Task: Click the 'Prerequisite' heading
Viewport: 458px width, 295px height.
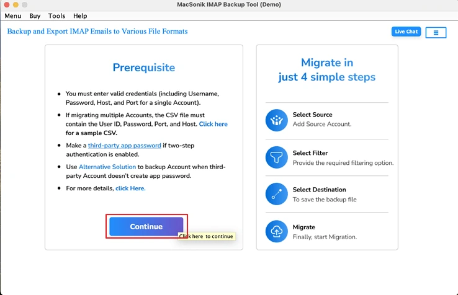Action: point(144,68)
